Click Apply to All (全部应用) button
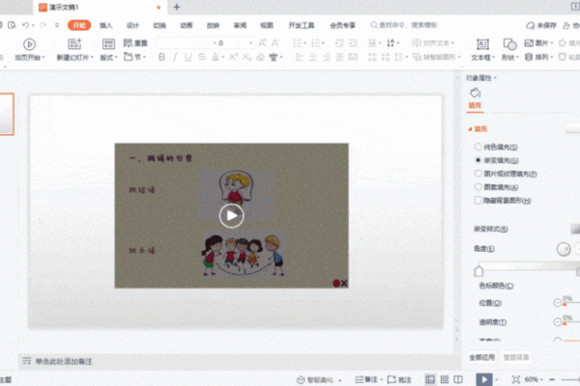This screenshot has width=580, height=386. 482,357
